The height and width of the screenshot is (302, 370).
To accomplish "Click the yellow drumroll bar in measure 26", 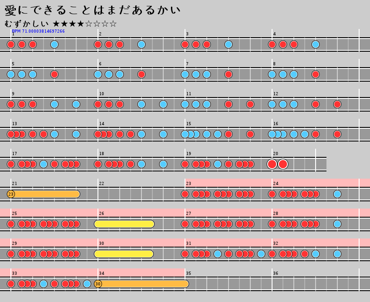I will (124, 224).
